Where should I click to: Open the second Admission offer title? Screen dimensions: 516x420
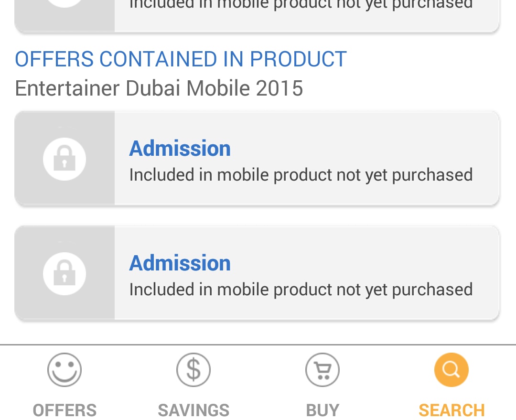point(180,263)
